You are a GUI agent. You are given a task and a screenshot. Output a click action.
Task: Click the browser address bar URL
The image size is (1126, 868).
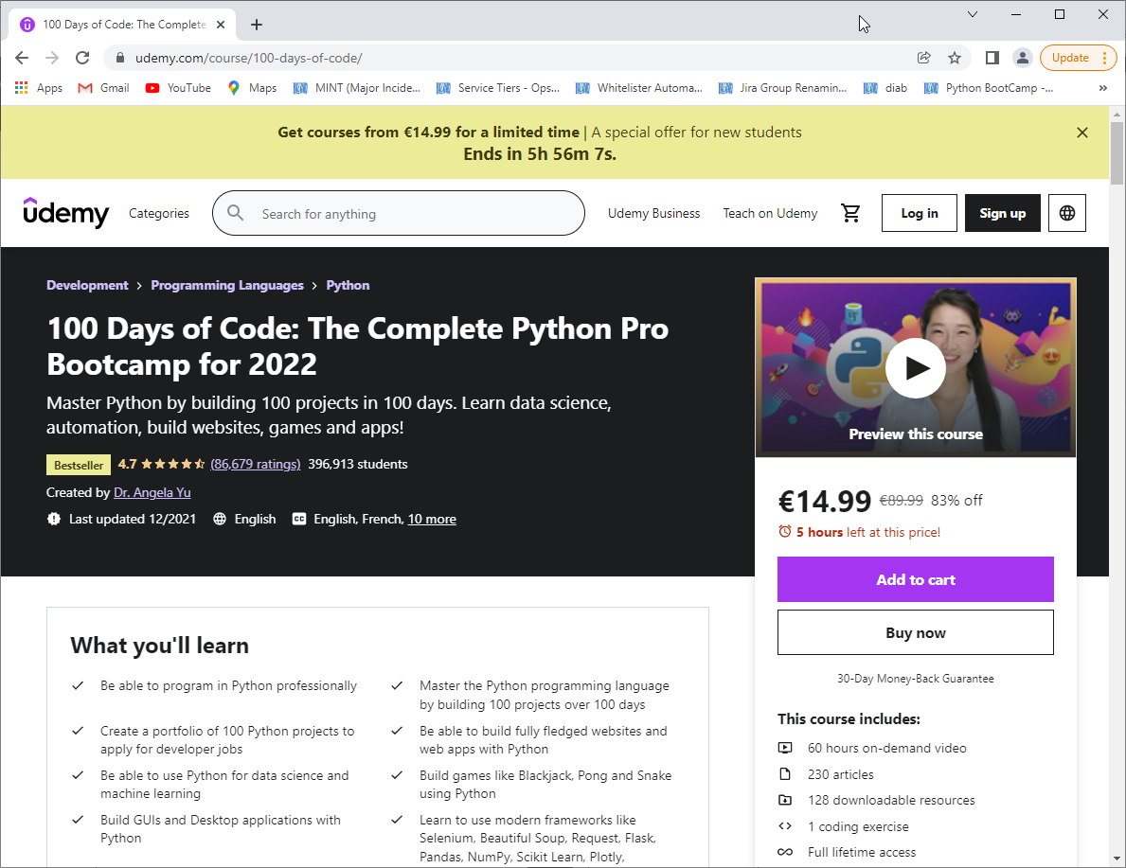pyautogui.click(x=248, y=58)
